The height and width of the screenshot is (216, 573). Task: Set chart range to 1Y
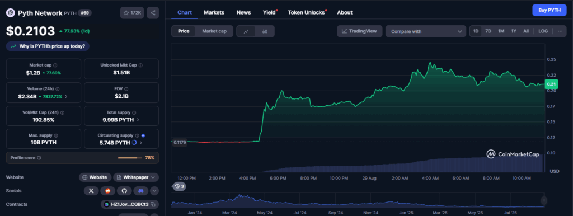514,31
